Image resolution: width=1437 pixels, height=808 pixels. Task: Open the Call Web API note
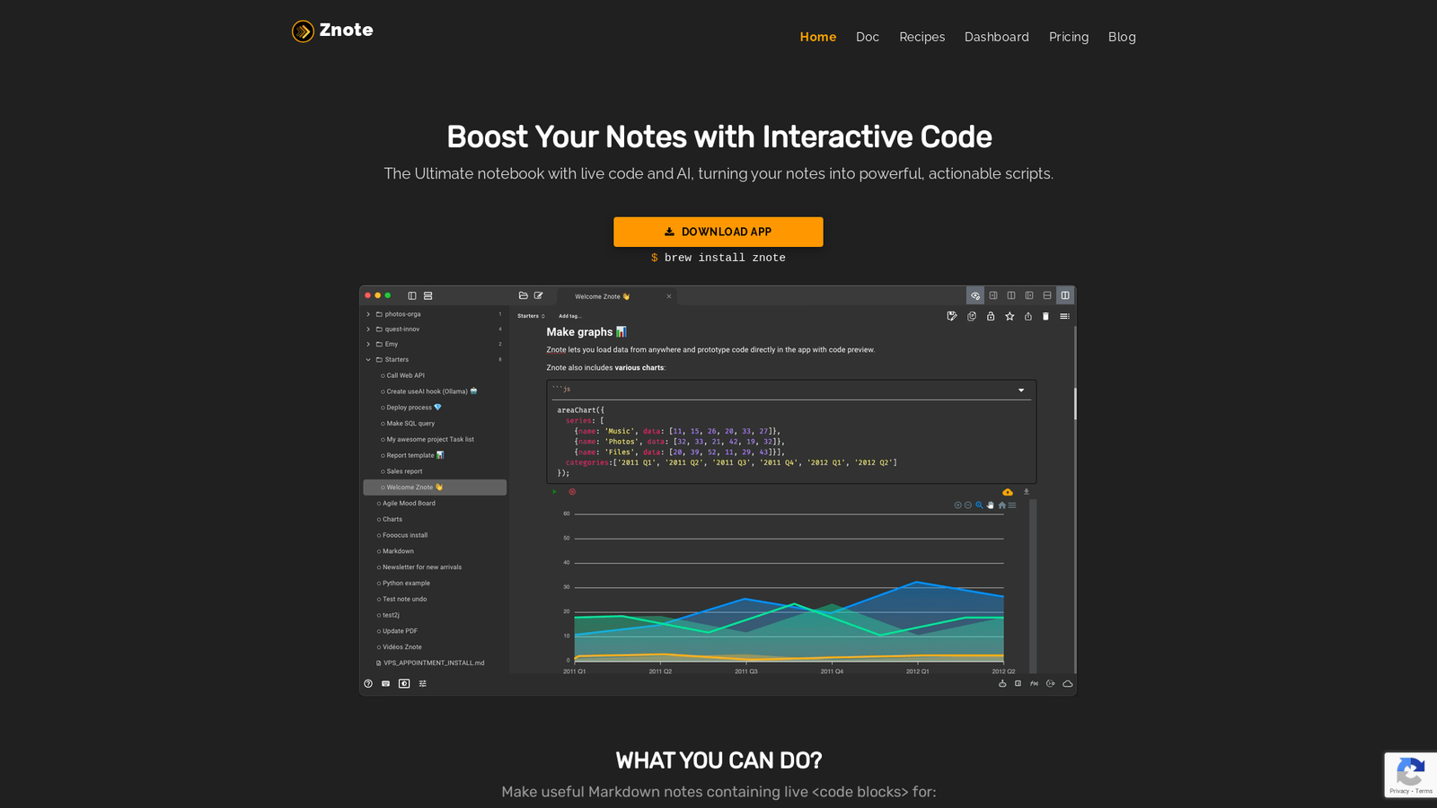point(406,375)
